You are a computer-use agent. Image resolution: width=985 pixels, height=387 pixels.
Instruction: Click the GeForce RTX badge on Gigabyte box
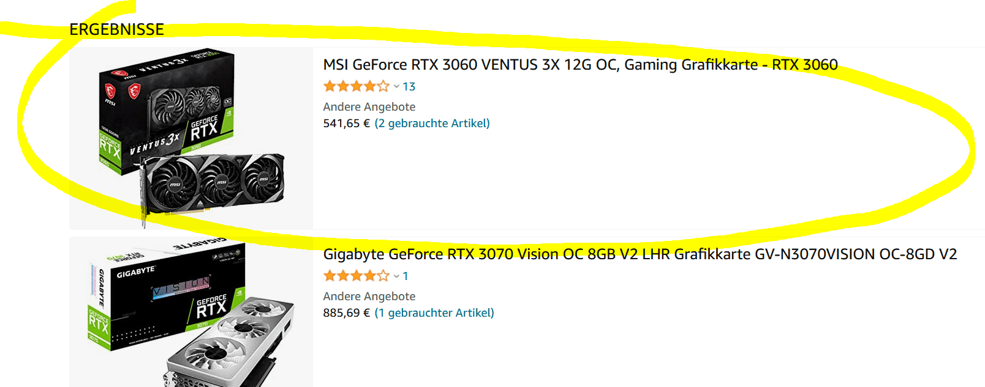[x=211, y=307]
